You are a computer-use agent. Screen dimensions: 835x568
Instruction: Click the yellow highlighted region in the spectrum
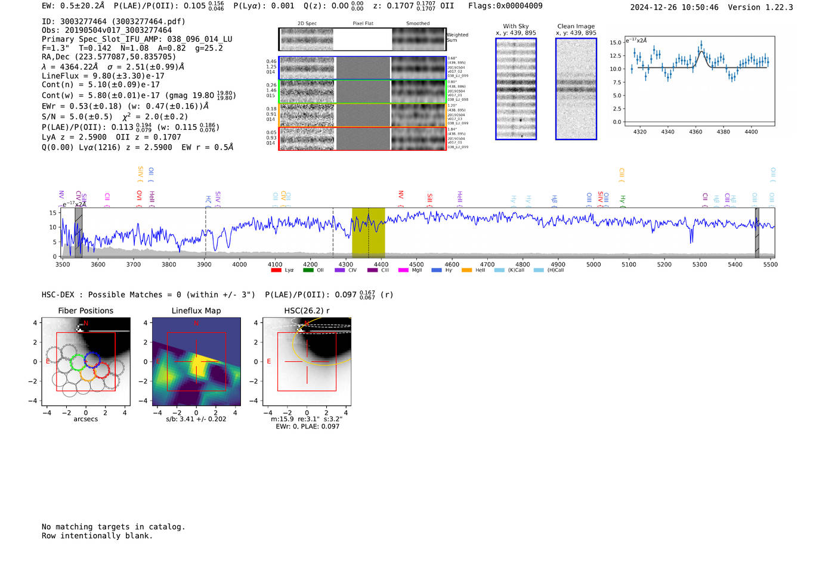click(x=368, y=232)
